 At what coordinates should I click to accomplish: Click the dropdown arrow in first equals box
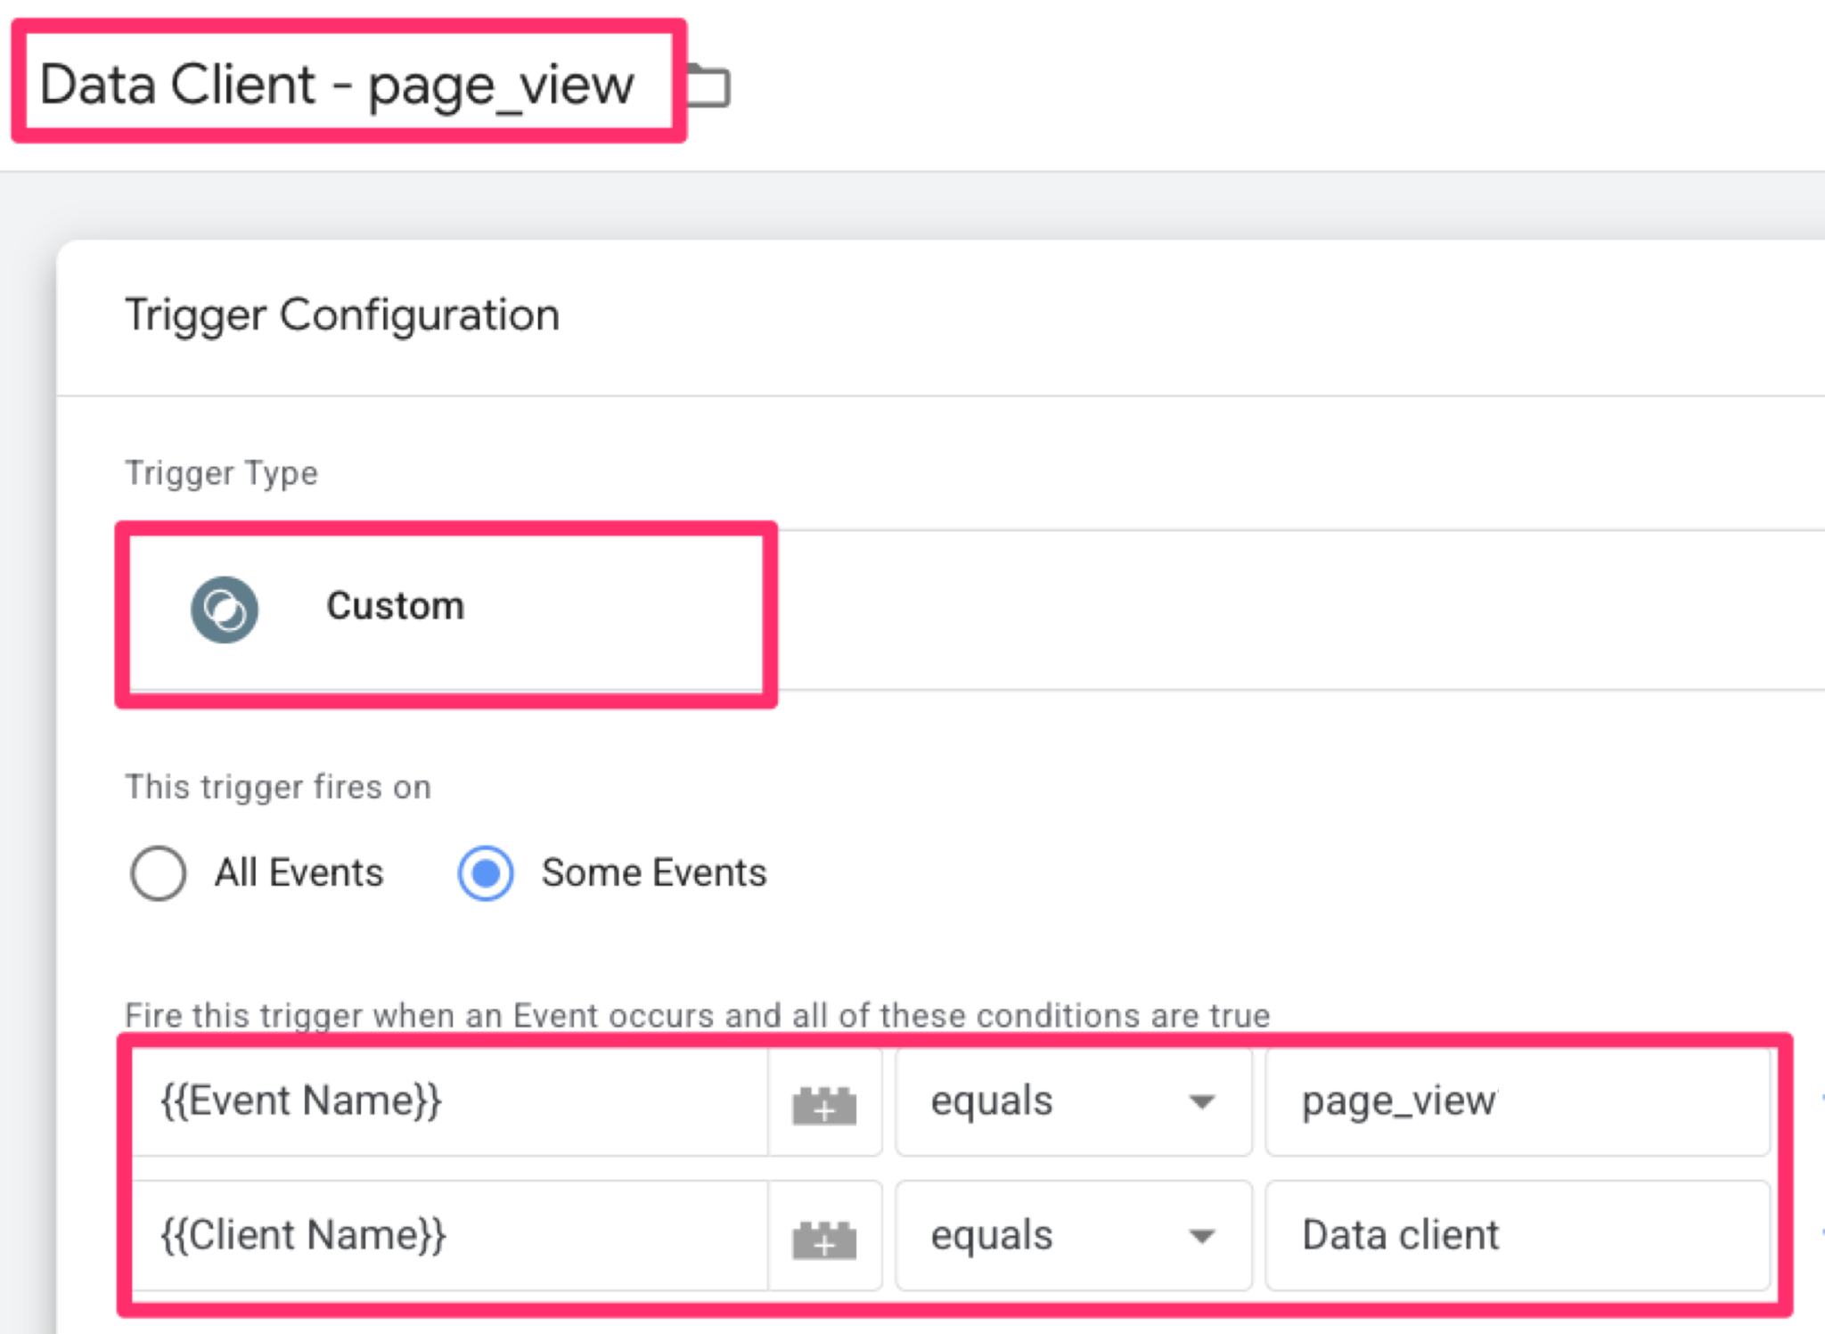(1202, 1102)
